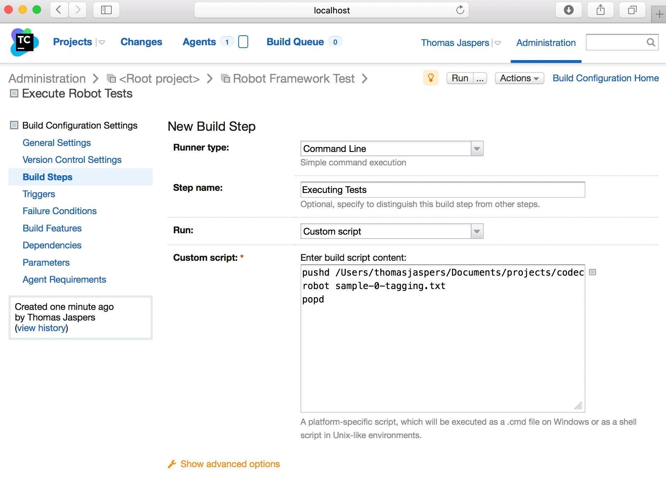Screen dimensions: 666x482
Task: Open a new tab with the plus button
Action: click(x=659, y=14)
